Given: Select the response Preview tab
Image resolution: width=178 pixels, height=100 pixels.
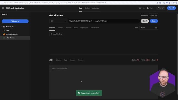Looking at the screenshot, I should pyautogui.click(x=81, y=60).
